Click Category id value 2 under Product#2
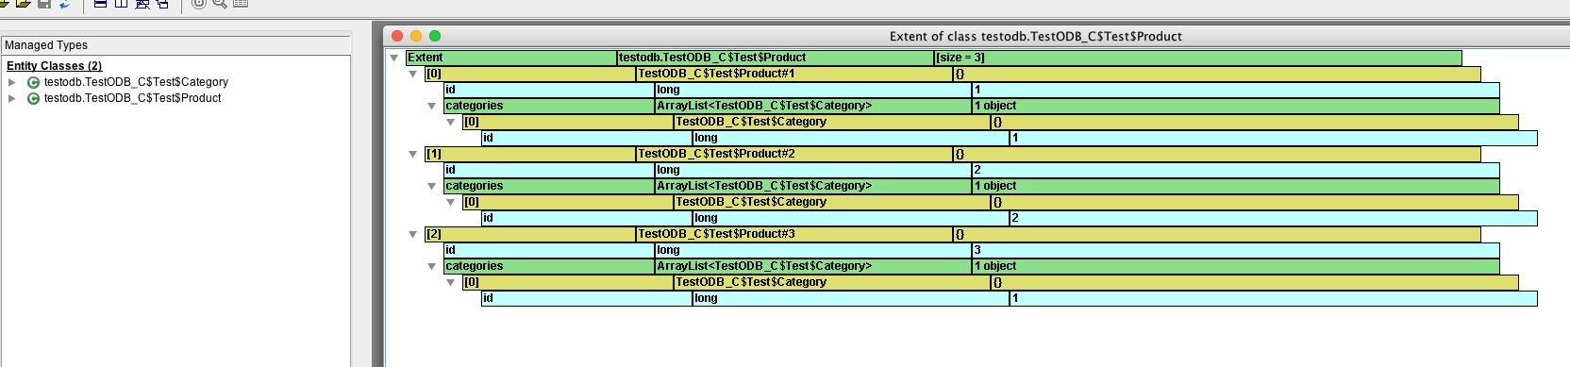 click(x=1273, y=218)
